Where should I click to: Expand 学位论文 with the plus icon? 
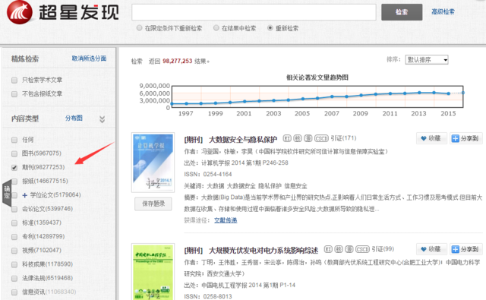[x=25, y=195]
